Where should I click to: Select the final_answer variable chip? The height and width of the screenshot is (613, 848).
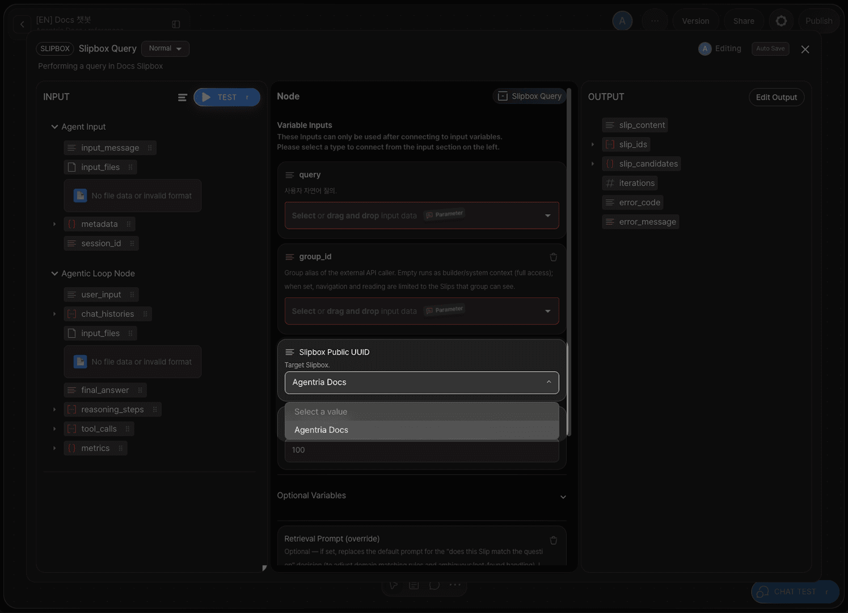[105, 390]
